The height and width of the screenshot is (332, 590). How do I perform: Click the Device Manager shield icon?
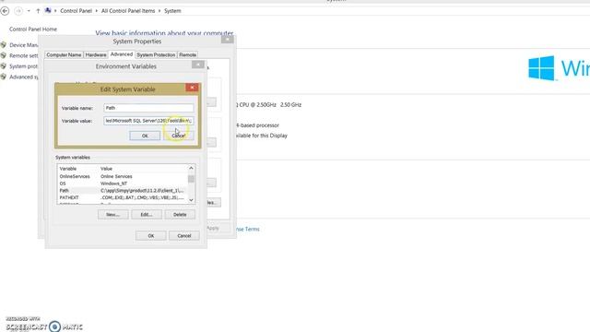click(x=4, y=45)
